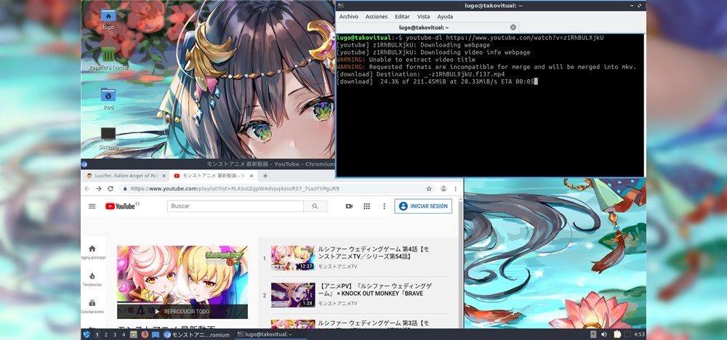
Task: Click the Chromium address bar URL
Action: point(235,189)
